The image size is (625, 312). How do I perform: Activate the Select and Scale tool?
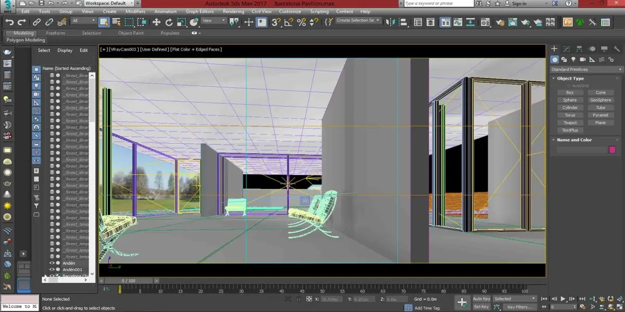[181, 22]
